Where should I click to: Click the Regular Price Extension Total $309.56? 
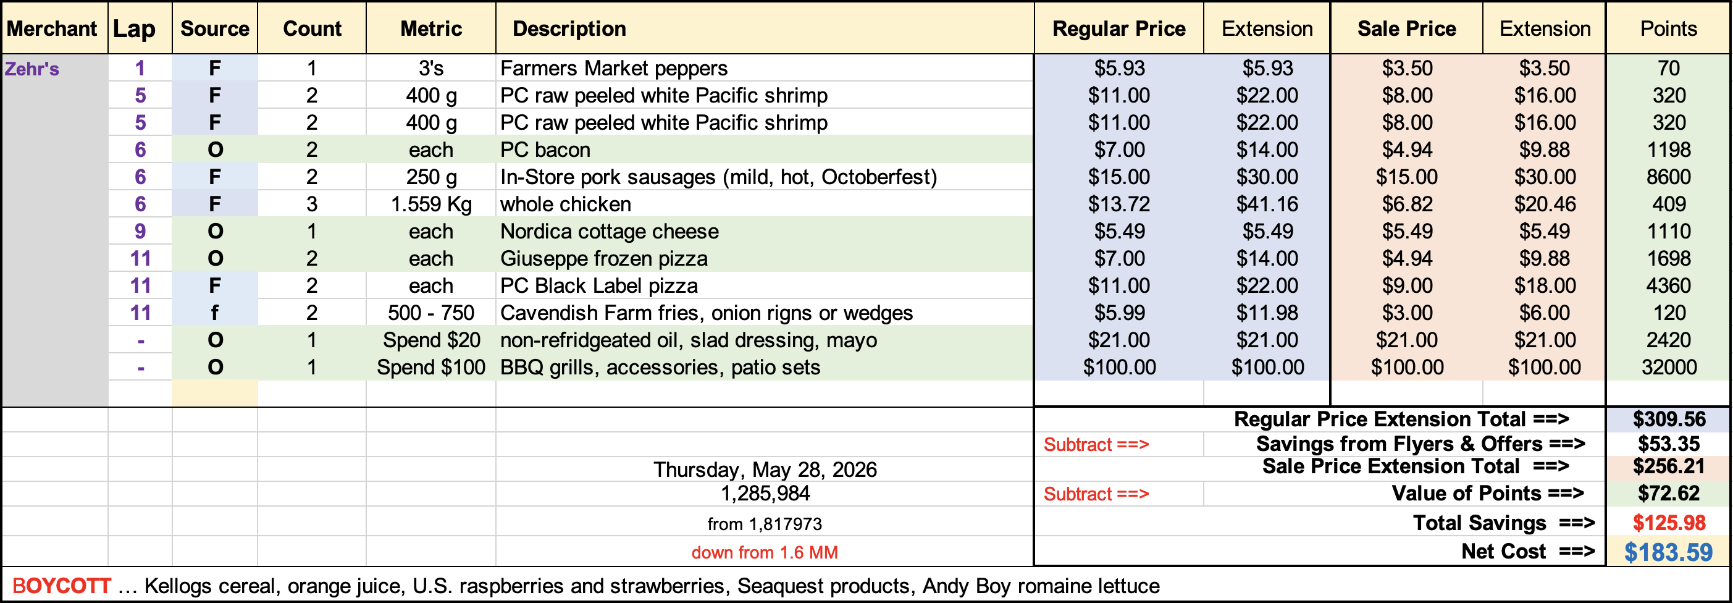[x=1668, y=420]
